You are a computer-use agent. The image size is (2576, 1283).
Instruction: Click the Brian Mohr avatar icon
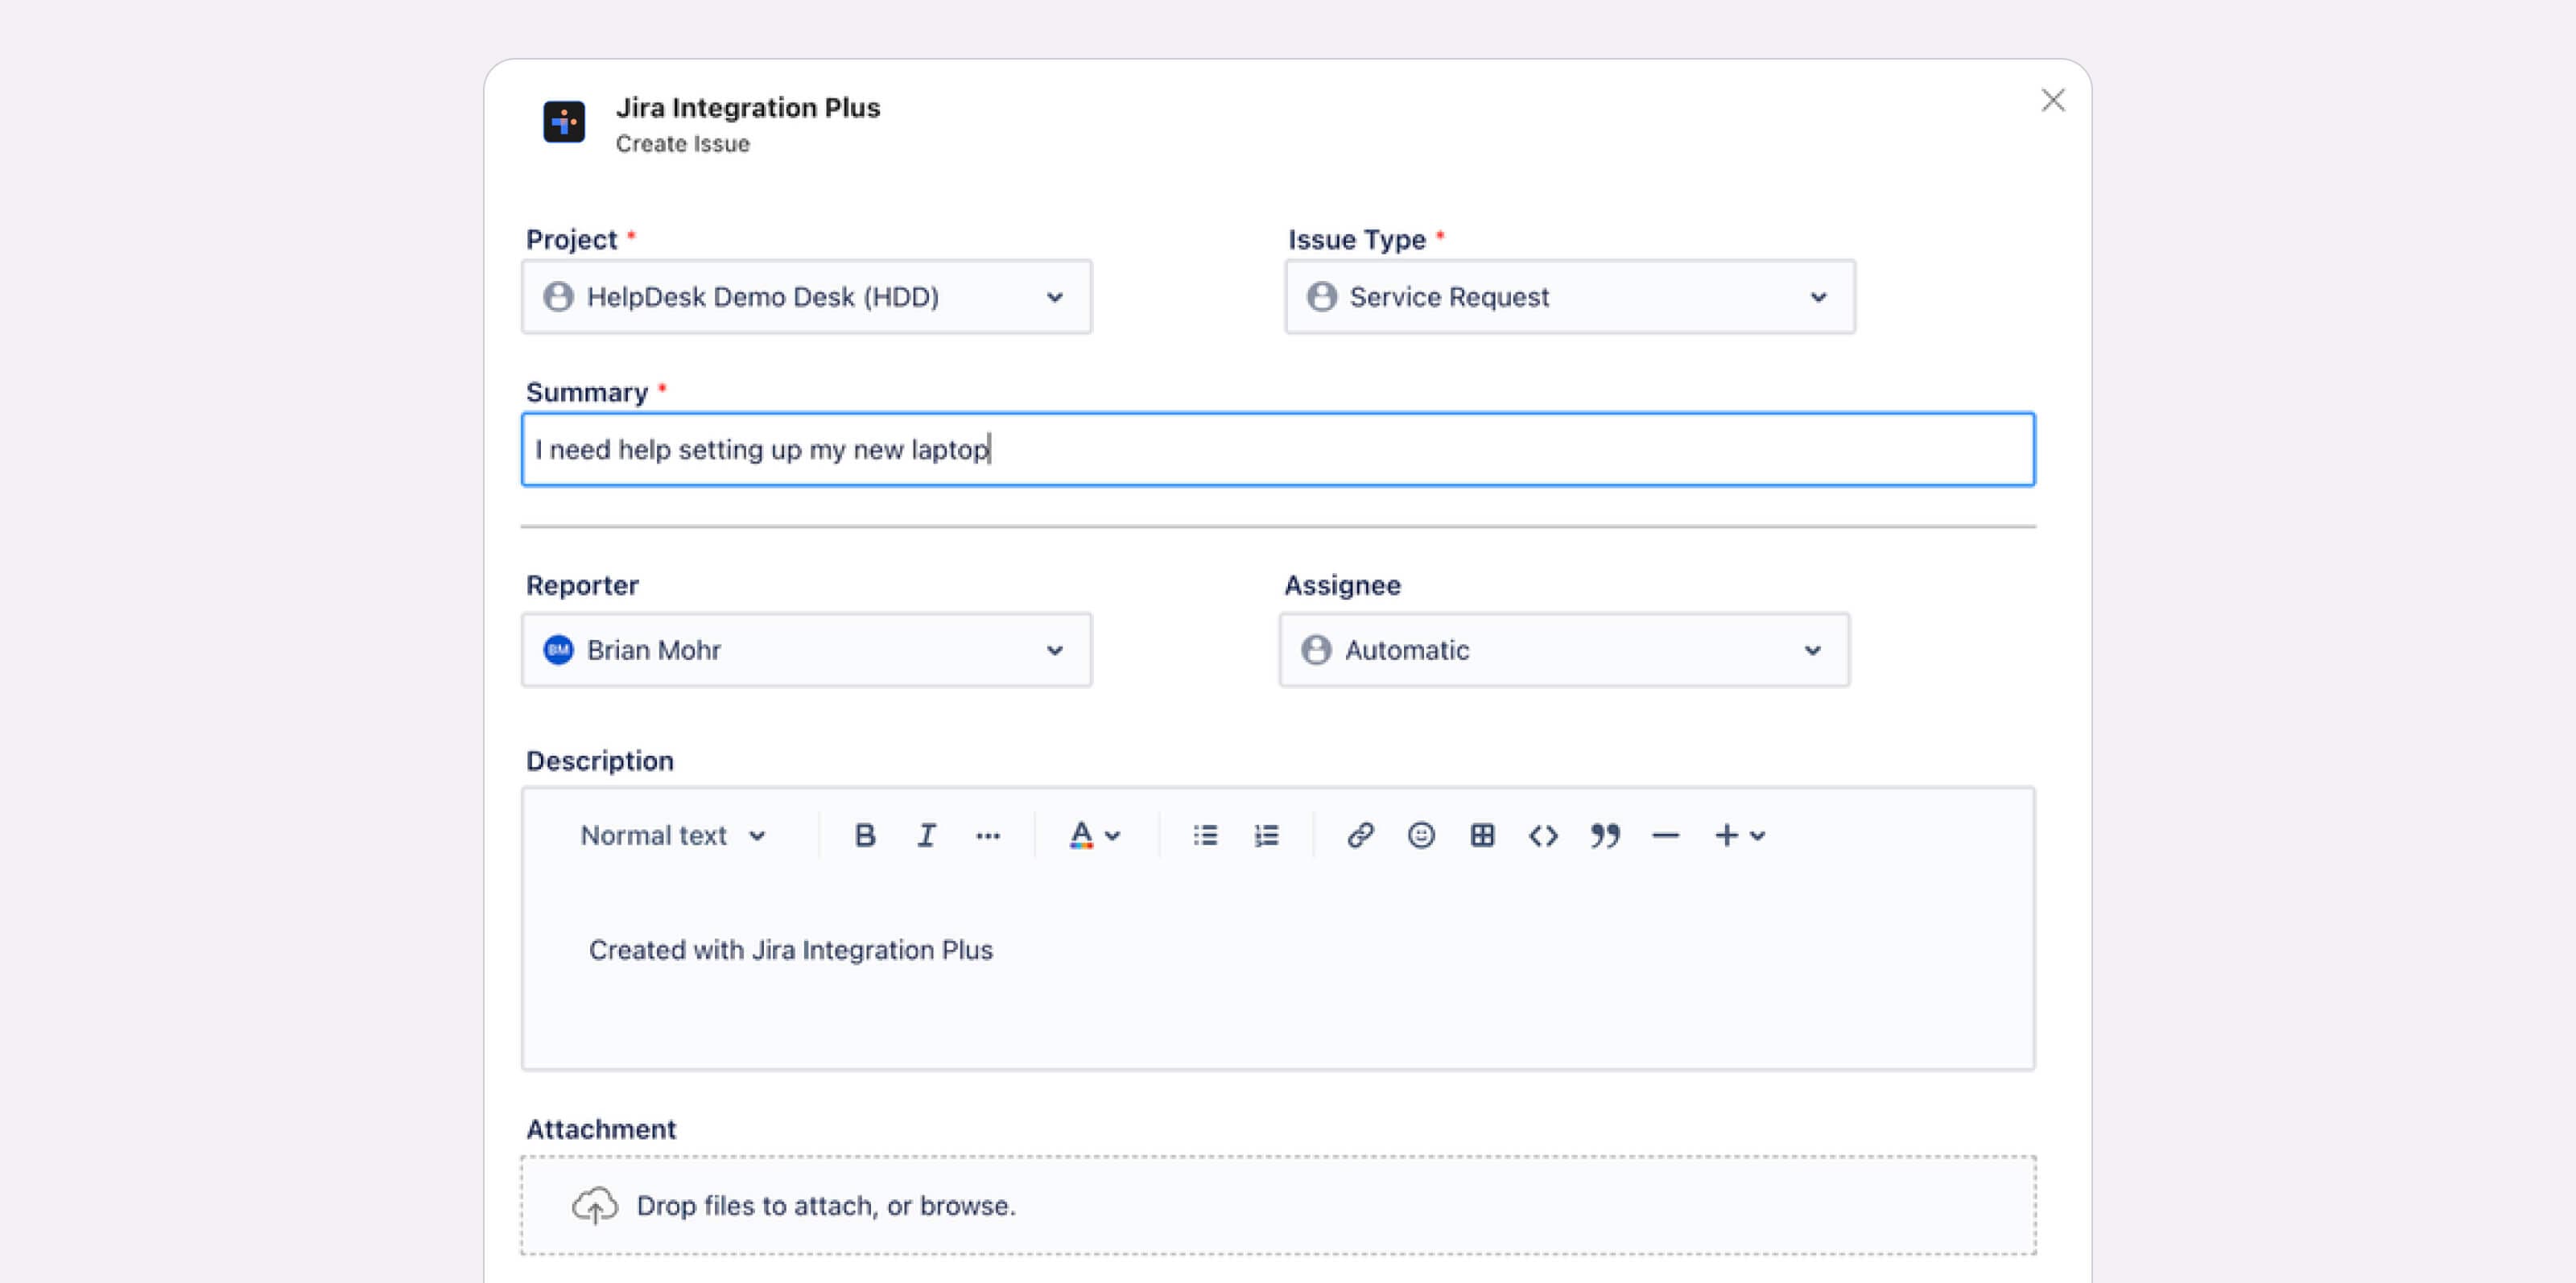558,650
